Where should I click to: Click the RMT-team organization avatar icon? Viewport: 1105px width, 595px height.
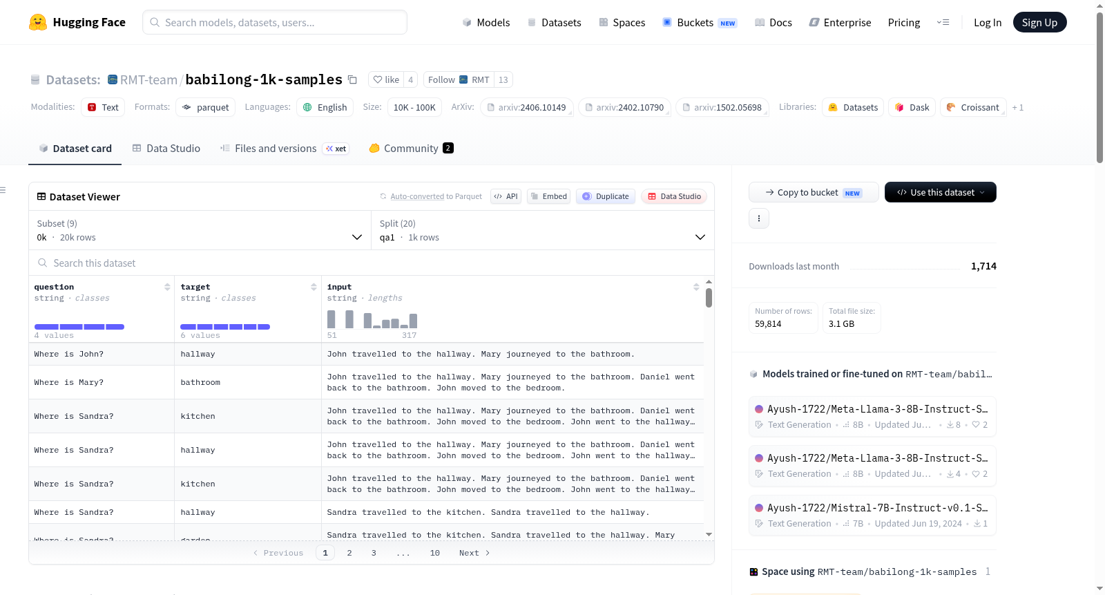[113, 79]
